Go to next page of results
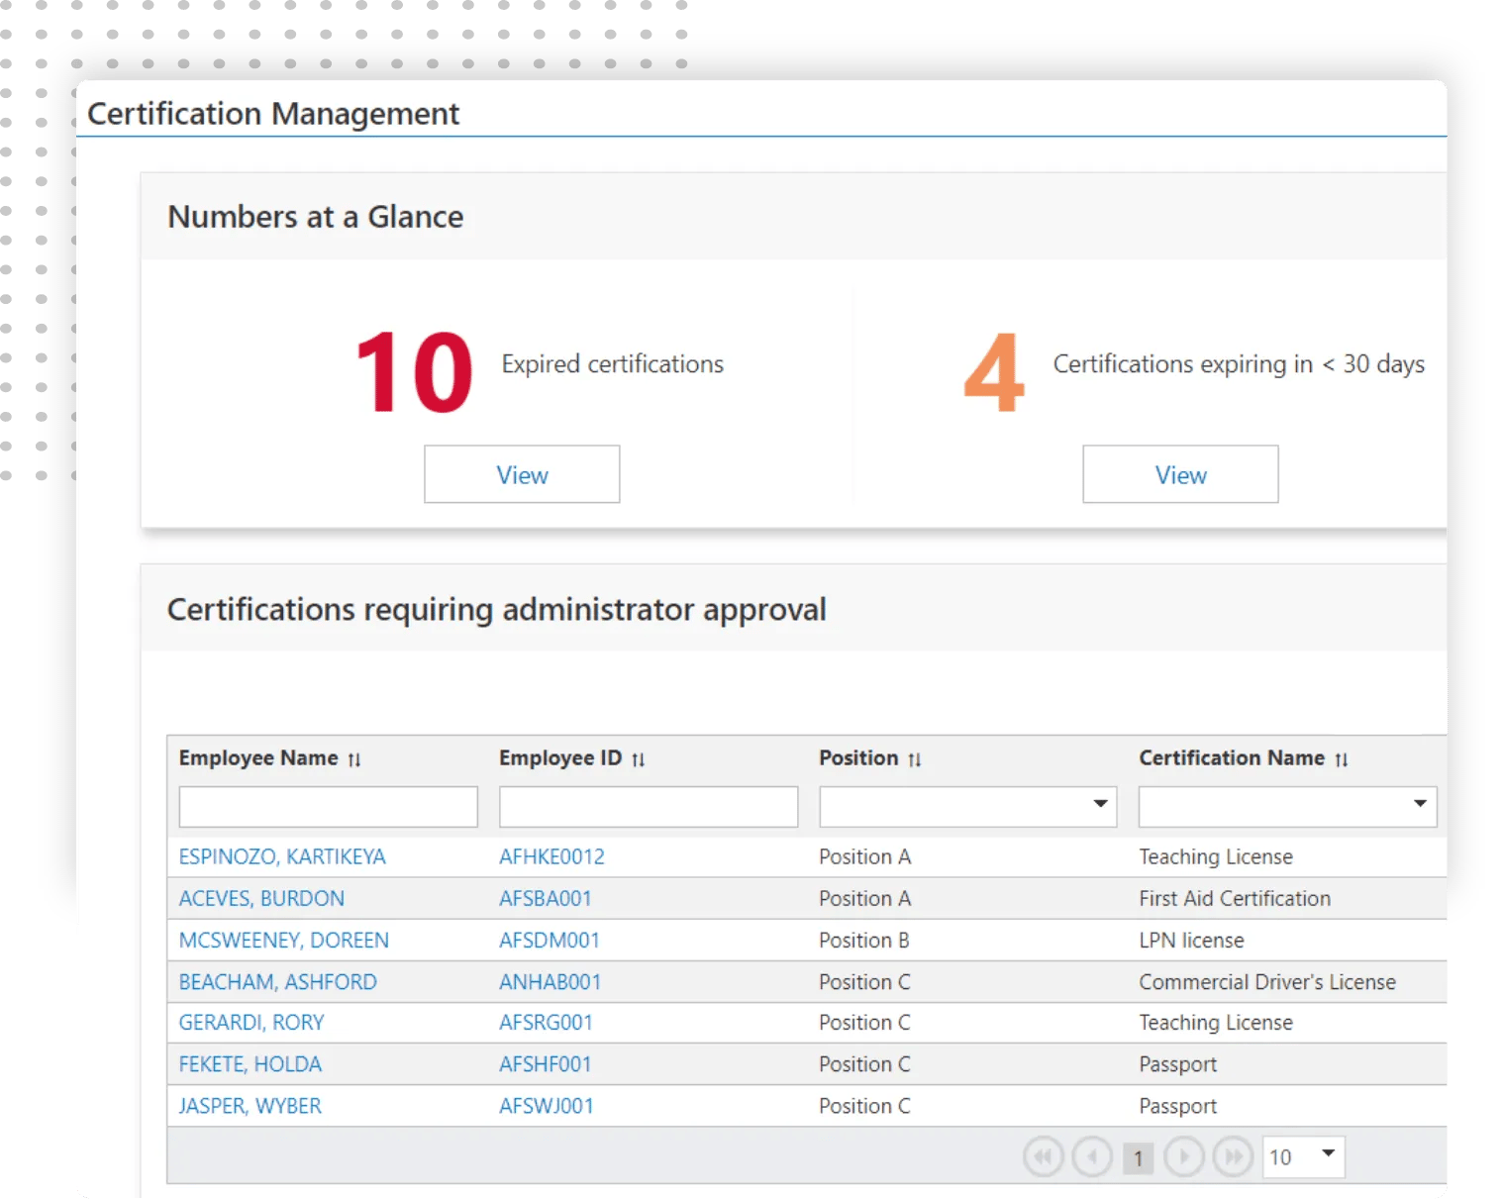Image resolution: width=1503 pixels, height=1199 pixels. pos(1183,1156)
